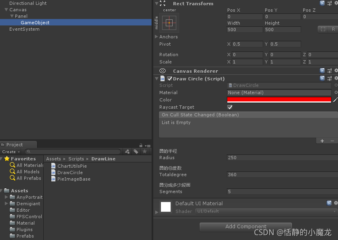Save search with star icon

pyautogui.click(x=145, y=152)
